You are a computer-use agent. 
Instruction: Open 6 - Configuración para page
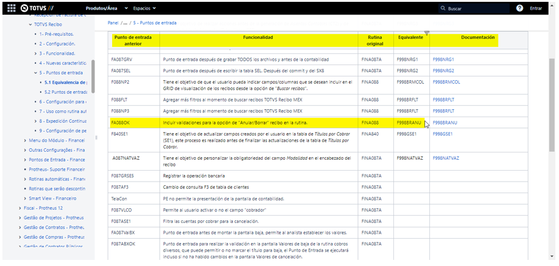point(63,101)
